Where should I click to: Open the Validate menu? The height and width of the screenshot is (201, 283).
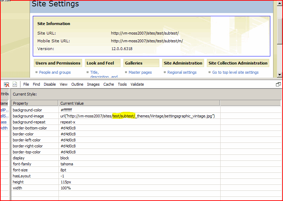coord(137,84)
